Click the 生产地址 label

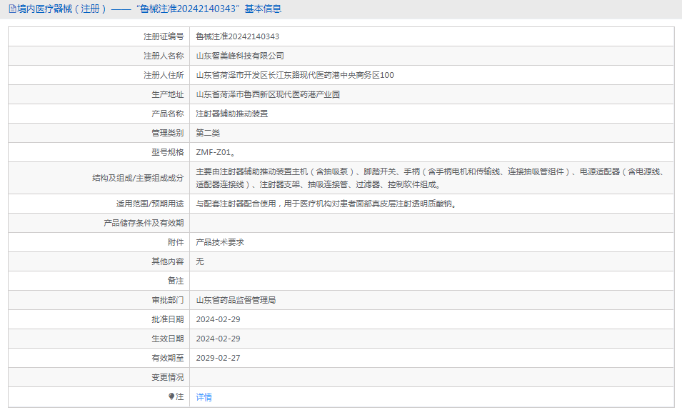[x=167, y=94]
